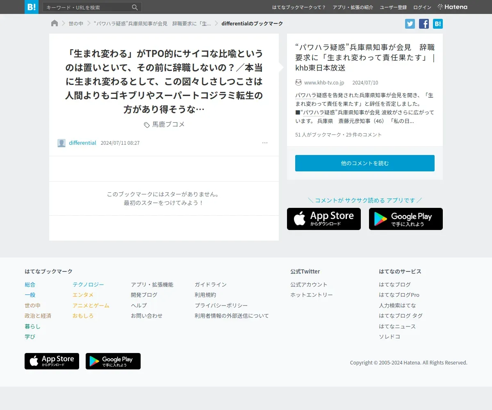Open 政治と経済 footer category
Viewport: 492px width, 410px height.
tap(38, 316)
